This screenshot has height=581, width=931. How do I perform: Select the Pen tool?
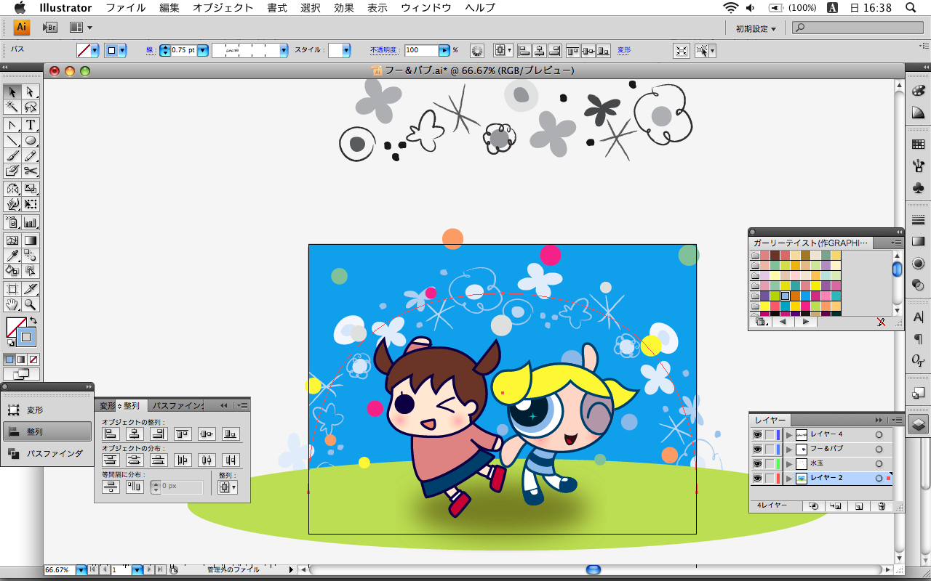pos(12,125)
